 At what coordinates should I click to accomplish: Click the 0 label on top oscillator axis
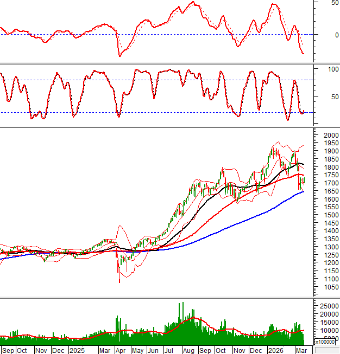(335, 34)
